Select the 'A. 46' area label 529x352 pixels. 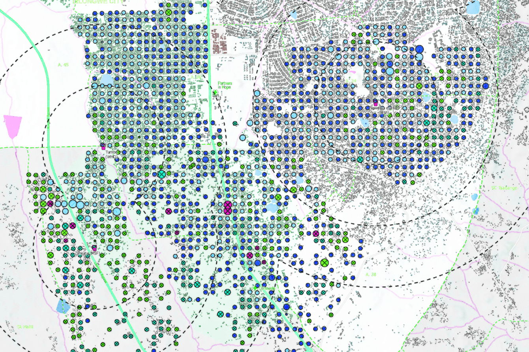pos(63,64)
